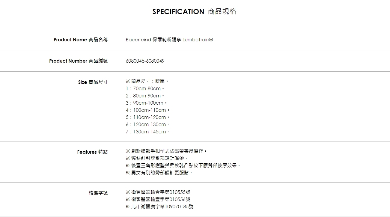Click product number 6080045-6080049
Image resolution: width=390 pixels, height=217 pixels.
(x=145, y=61)
